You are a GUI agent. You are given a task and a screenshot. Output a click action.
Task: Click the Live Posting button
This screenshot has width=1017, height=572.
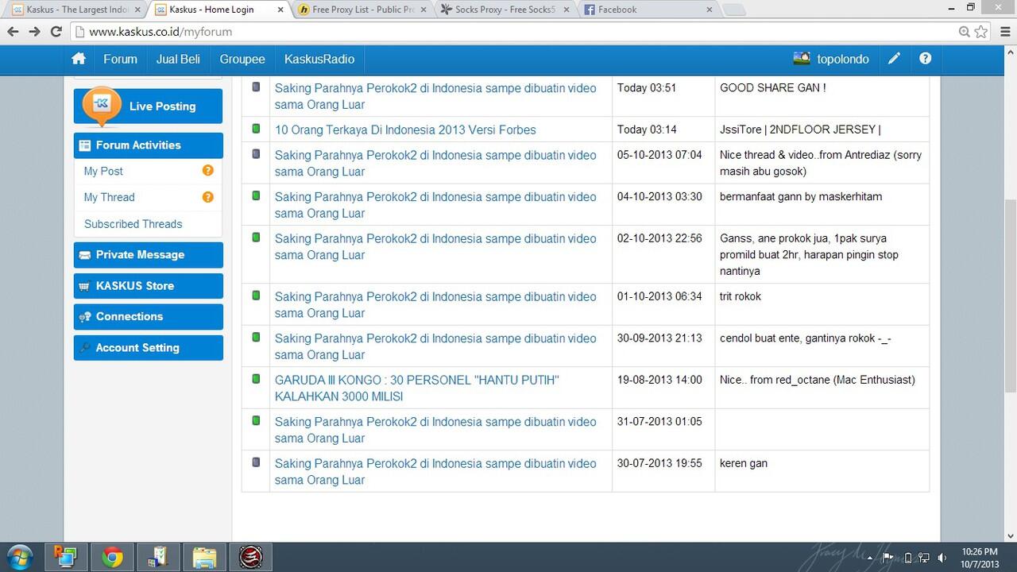click(x=148, y=106)
